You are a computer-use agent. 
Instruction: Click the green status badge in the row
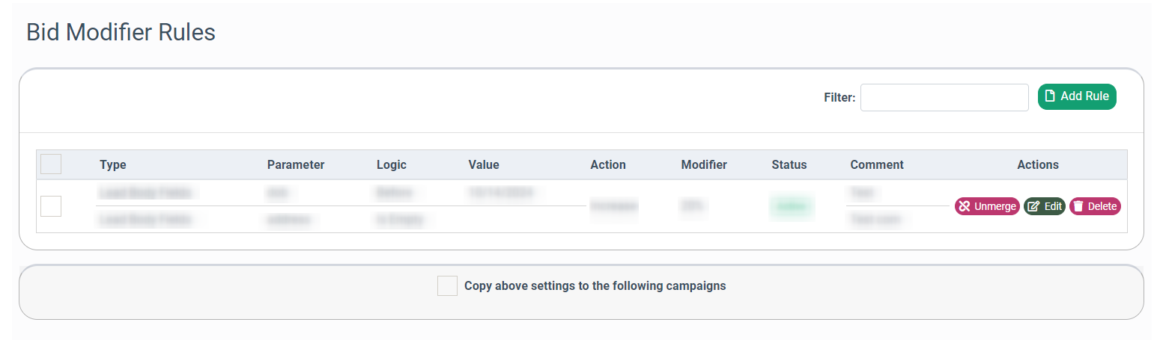[792, 206]
